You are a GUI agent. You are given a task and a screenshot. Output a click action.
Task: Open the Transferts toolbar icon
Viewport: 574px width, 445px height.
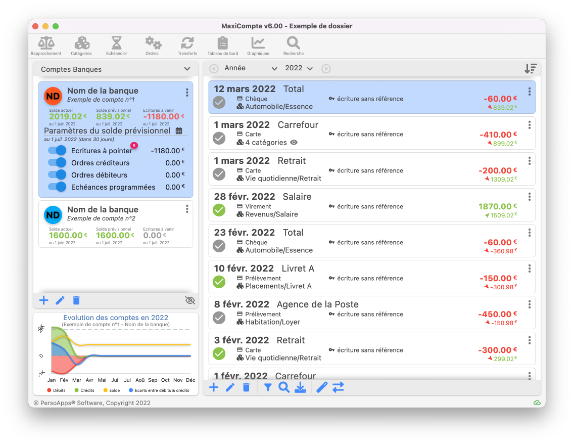coord(187,46)
